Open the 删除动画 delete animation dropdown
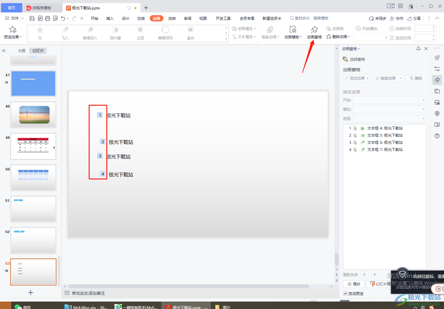 coord(338,37)
